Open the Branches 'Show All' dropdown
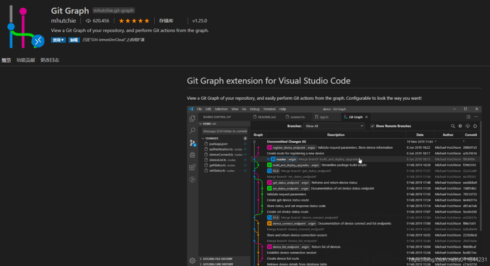Screen dimensions: 490x266 [334, 126]
